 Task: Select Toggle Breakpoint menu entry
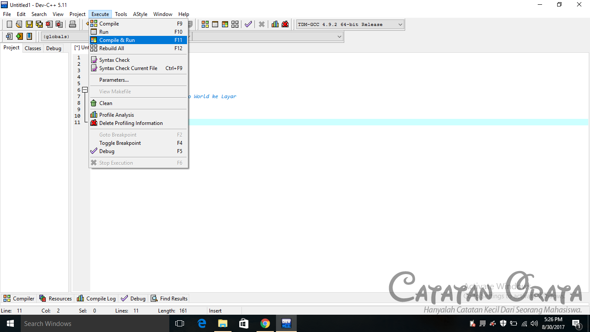(x=138, y=143)
